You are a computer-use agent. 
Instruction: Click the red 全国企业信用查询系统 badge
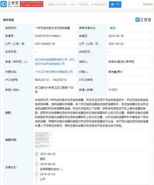31,4
